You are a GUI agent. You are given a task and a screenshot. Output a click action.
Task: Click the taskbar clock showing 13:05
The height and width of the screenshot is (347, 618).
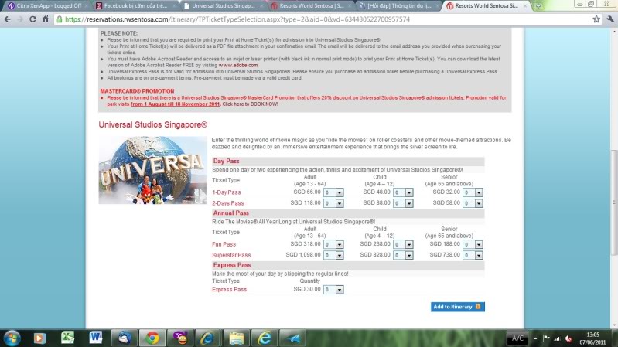pyautogui.click(x=592, y=338)
